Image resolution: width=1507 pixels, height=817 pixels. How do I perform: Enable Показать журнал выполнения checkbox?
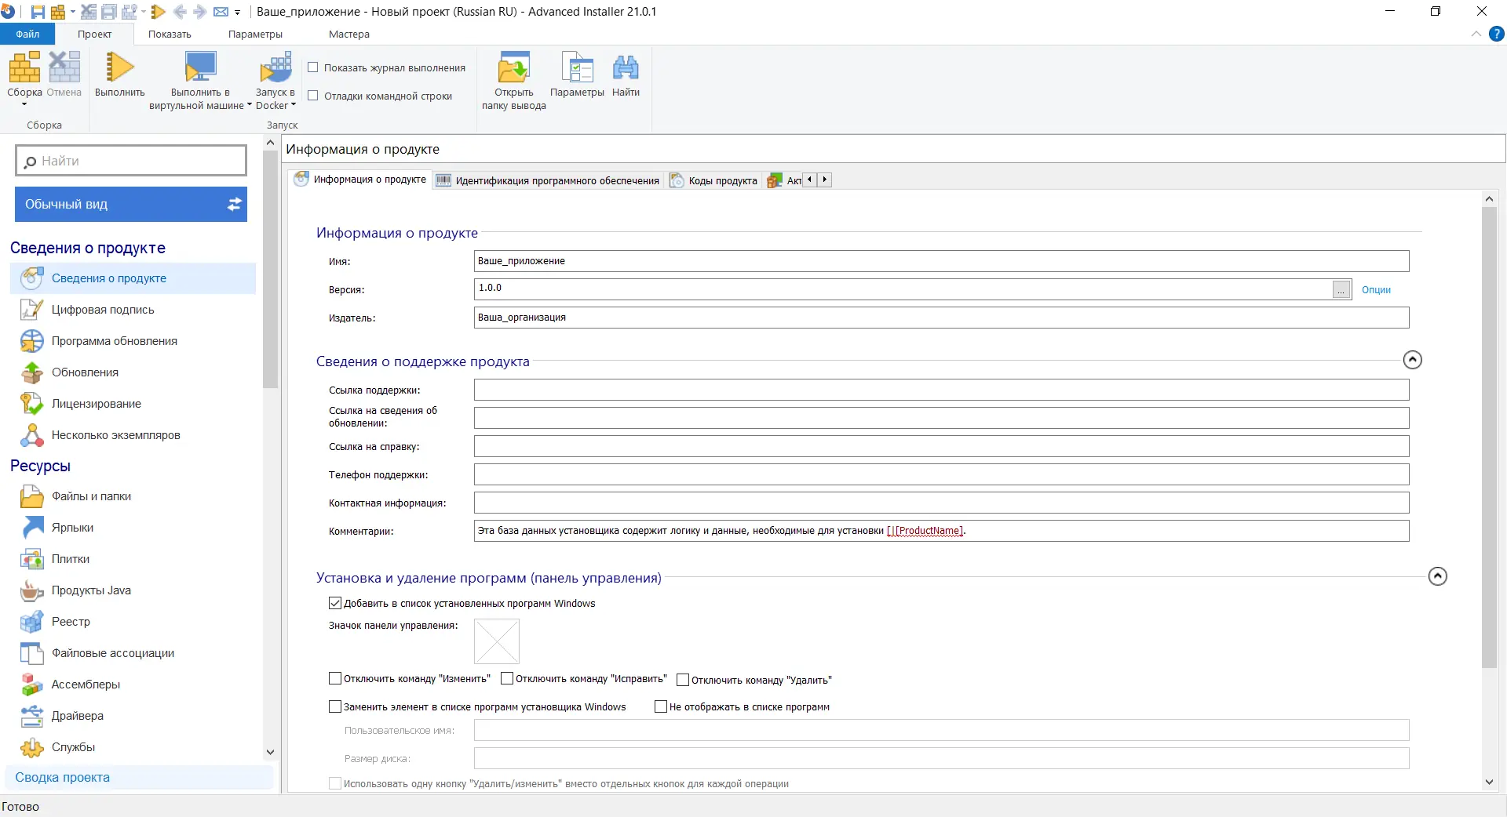(x=313, y=67)
